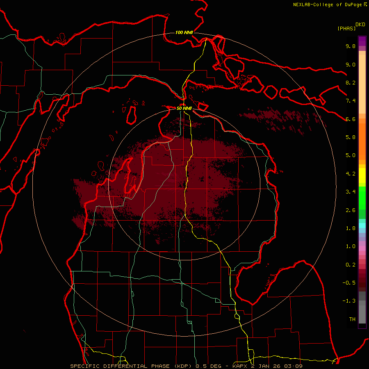The height and width of the screenshot is (369, 369).
Task: Click the 9.8 value on the scale
Action: click(x=351, y=46)
